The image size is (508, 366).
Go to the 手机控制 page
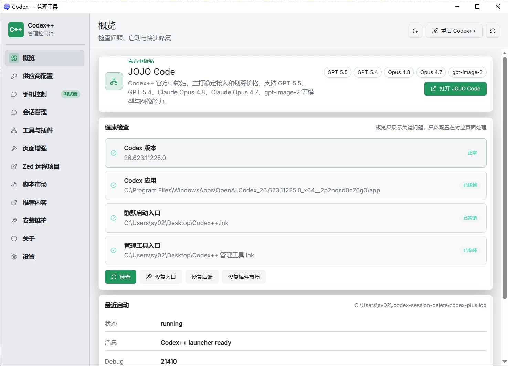(44, 94)
